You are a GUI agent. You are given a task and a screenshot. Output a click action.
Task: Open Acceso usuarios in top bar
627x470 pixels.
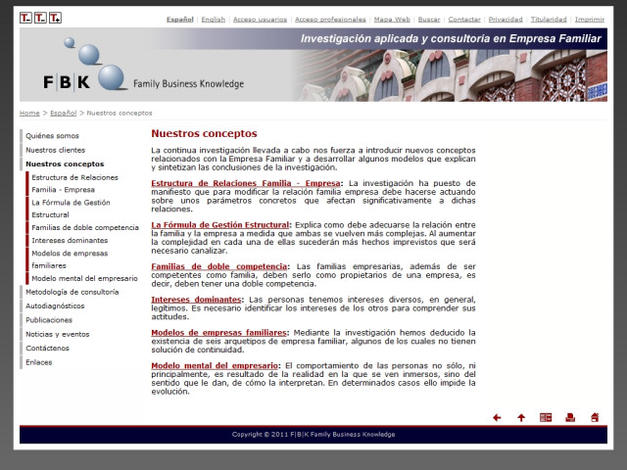click(260, 19)
